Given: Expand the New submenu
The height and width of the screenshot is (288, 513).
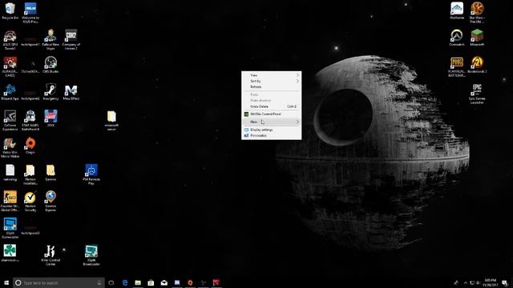Looking at the screenshot, I should [x=271, y=122].
